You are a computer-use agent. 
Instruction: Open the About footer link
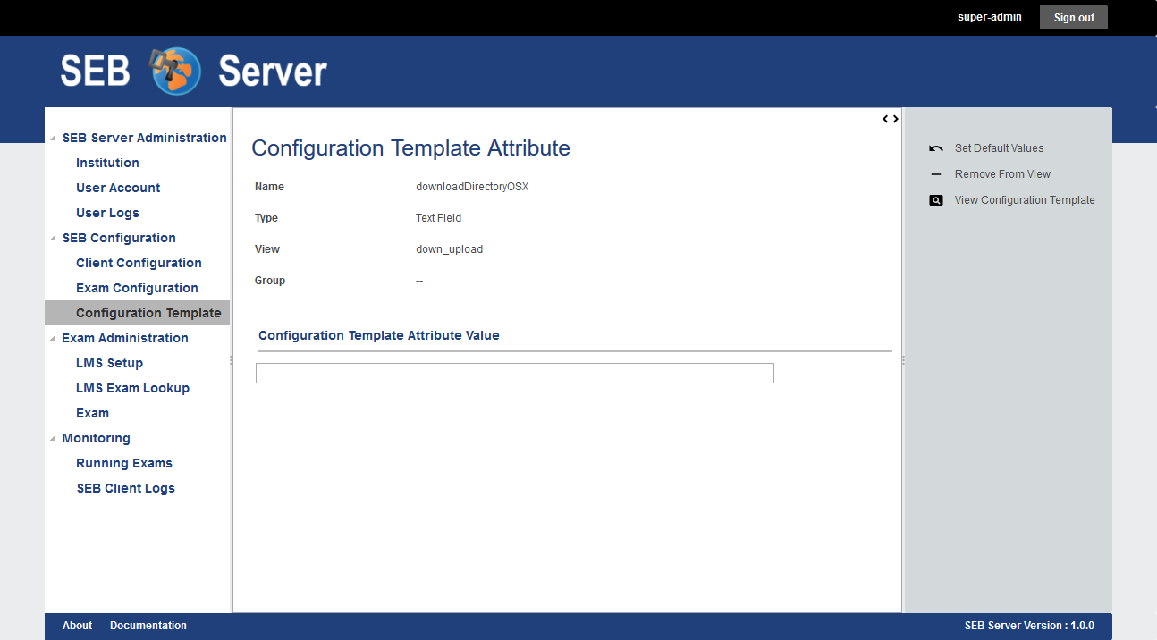[77, 626]
